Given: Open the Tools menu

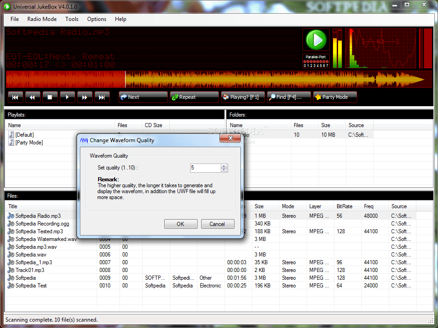Looking at the screenshot, I should click(x=72, y=19).
